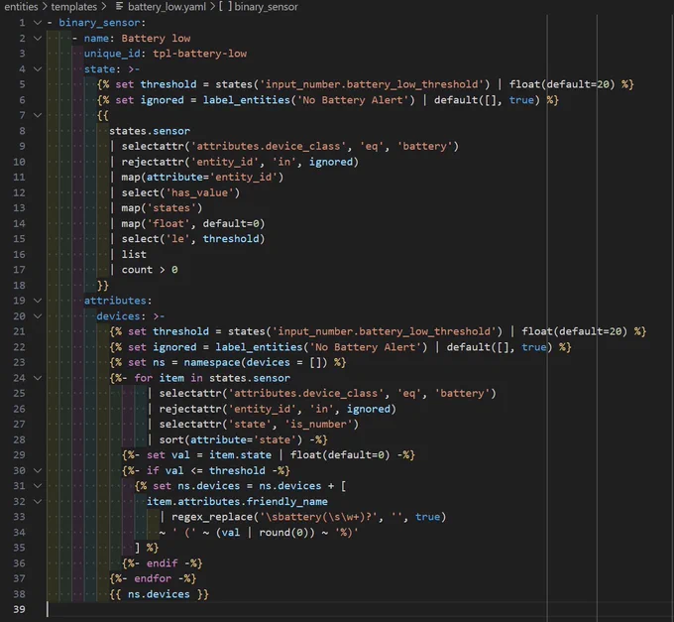Click 'selectattr' on line 9
Image resolution: width=674 pixels, height=622 pixels.
pos(153,146)
